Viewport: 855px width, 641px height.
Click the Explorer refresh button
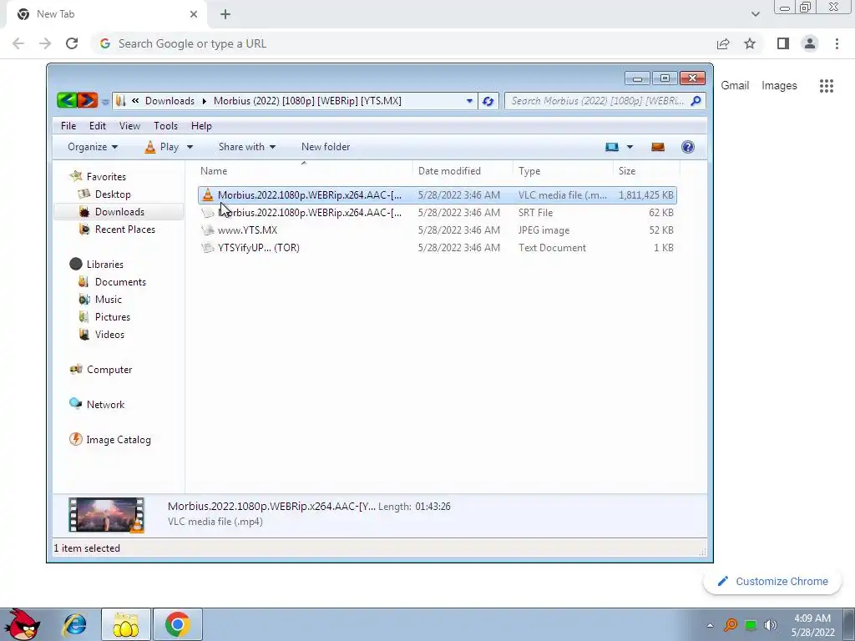tap(488, 101)
